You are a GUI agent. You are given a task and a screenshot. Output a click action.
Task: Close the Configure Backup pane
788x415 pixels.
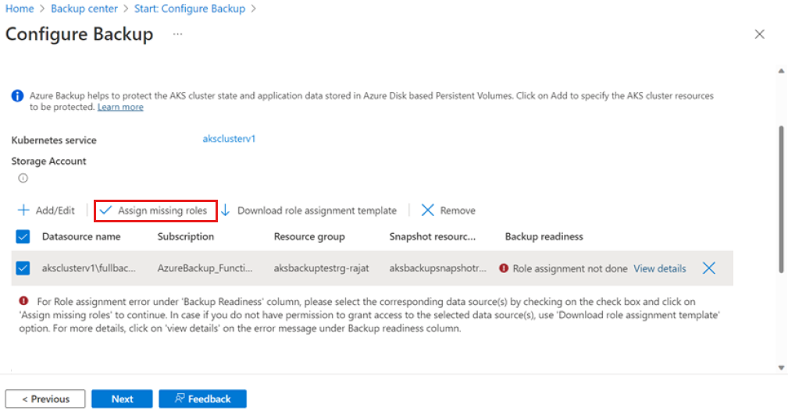tap(759, 34)
